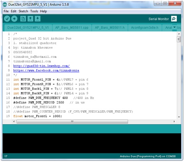Open the Edit menu
This screenshot has width=184, height=162.
[13, 11]
